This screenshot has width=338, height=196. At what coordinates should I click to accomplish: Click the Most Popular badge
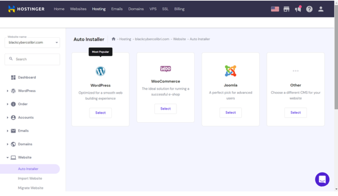(100, 52)
